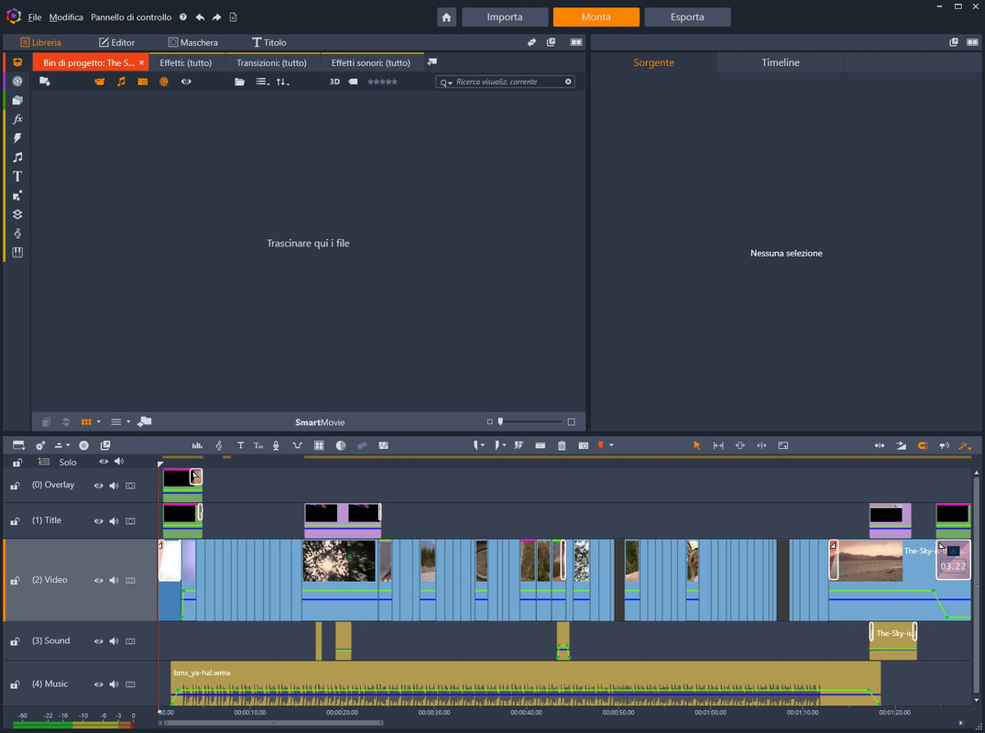Screen dimensions: 985x733
Task: Click the bmx_ya-ha!.wma audio clip
Action: point(525,683)
